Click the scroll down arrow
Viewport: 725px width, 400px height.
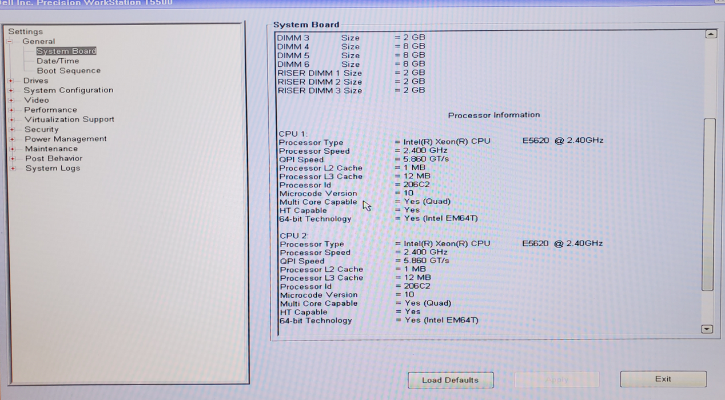tap(707, 329)
